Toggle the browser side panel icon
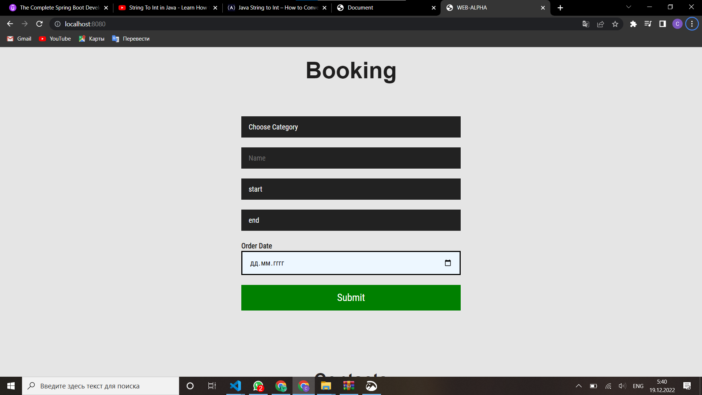The image size is (702, 395). point(663,24)
